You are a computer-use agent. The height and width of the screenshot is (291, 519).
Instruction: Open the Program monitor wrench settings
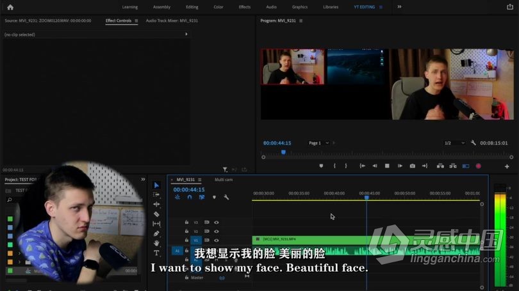coord(473,143)
